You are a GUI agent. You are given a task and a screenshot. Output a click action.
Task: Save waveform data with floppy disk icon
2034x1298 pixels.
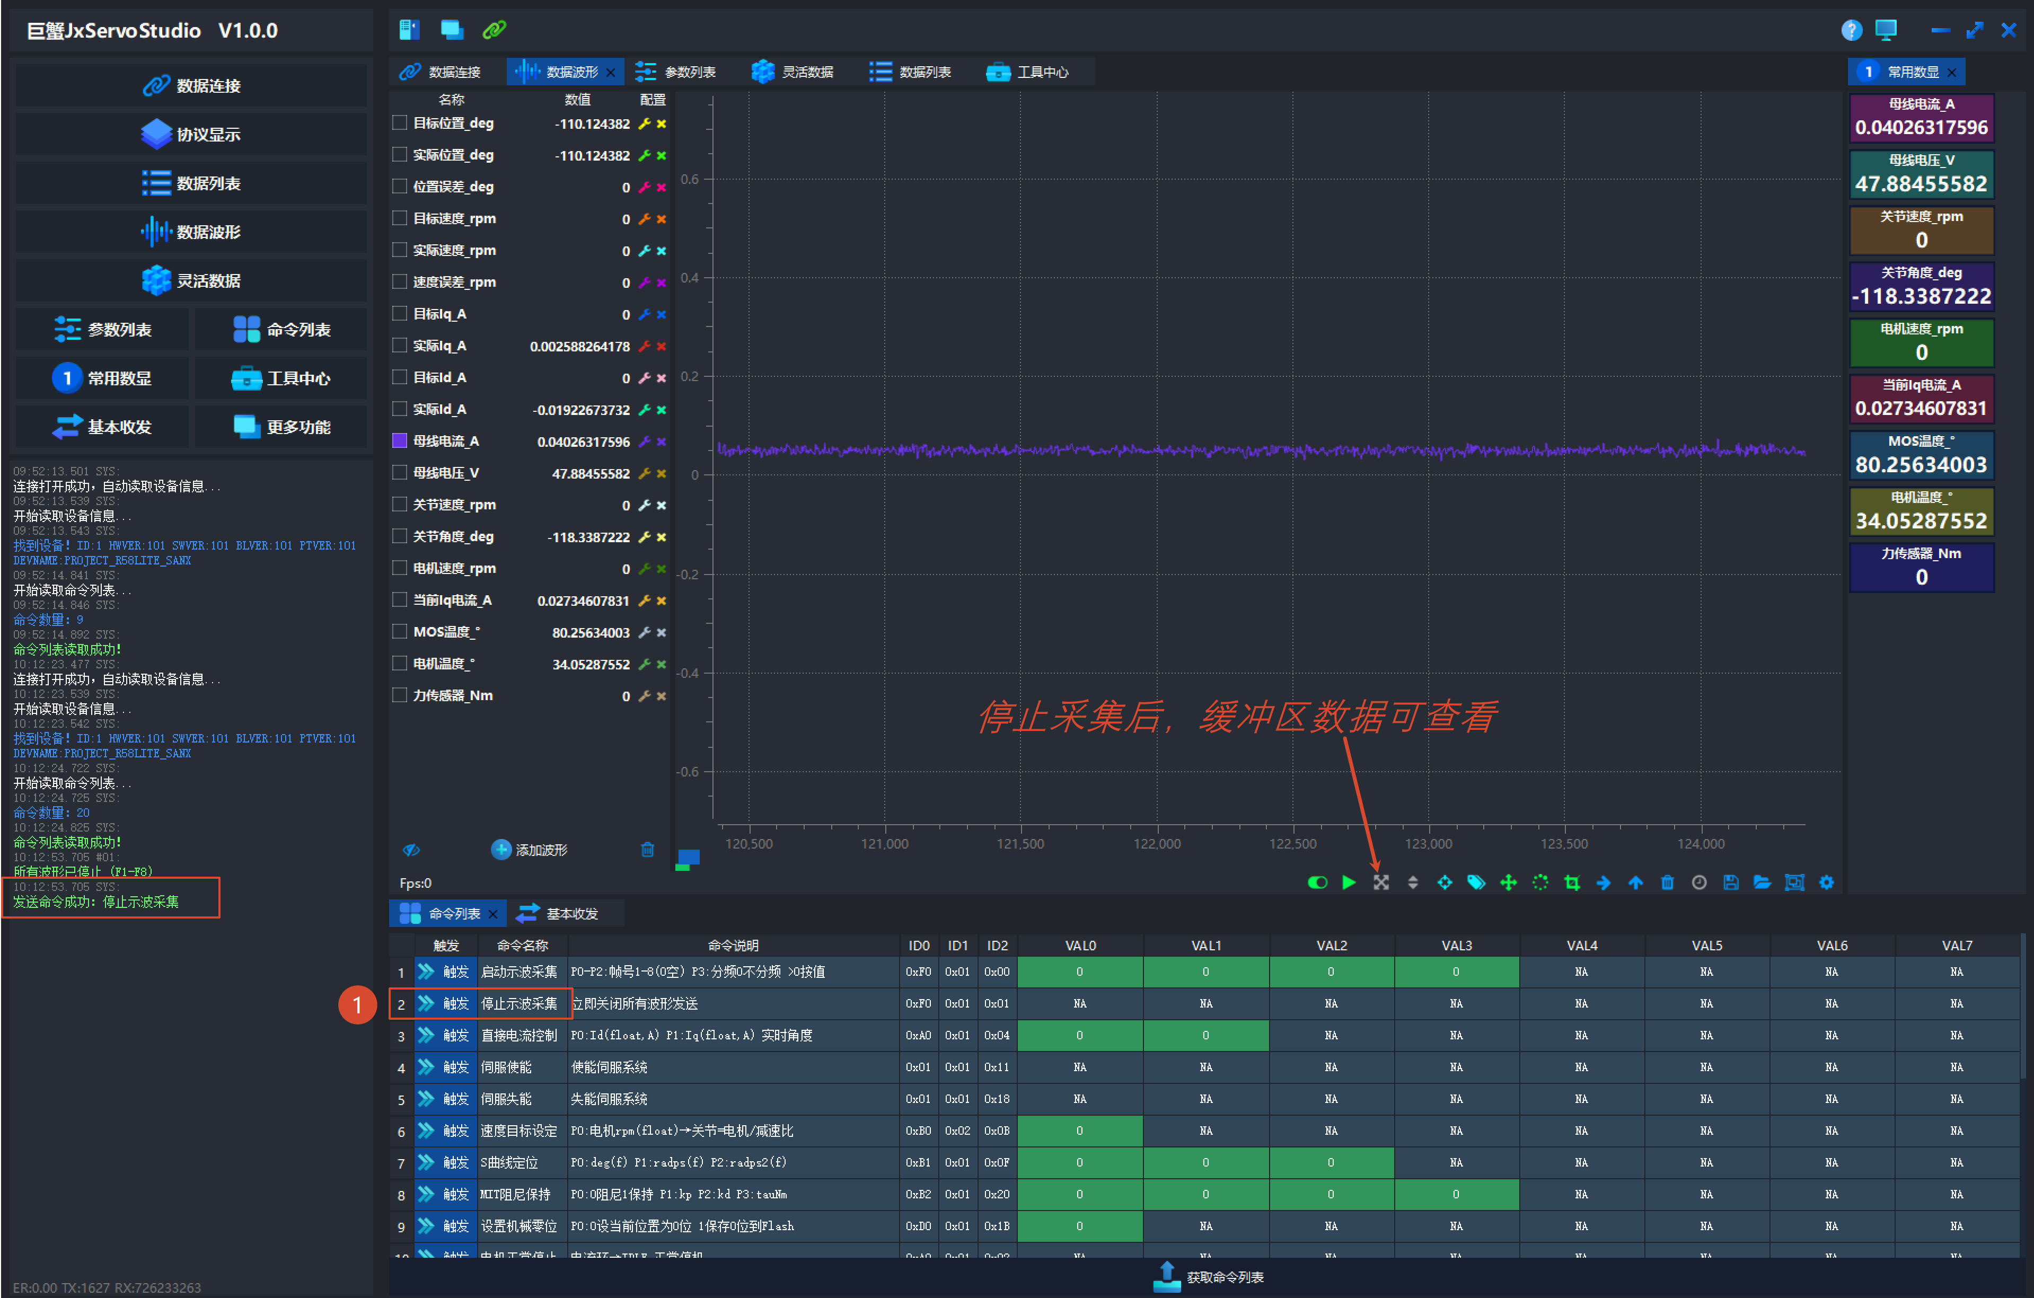coord(1731,882)
